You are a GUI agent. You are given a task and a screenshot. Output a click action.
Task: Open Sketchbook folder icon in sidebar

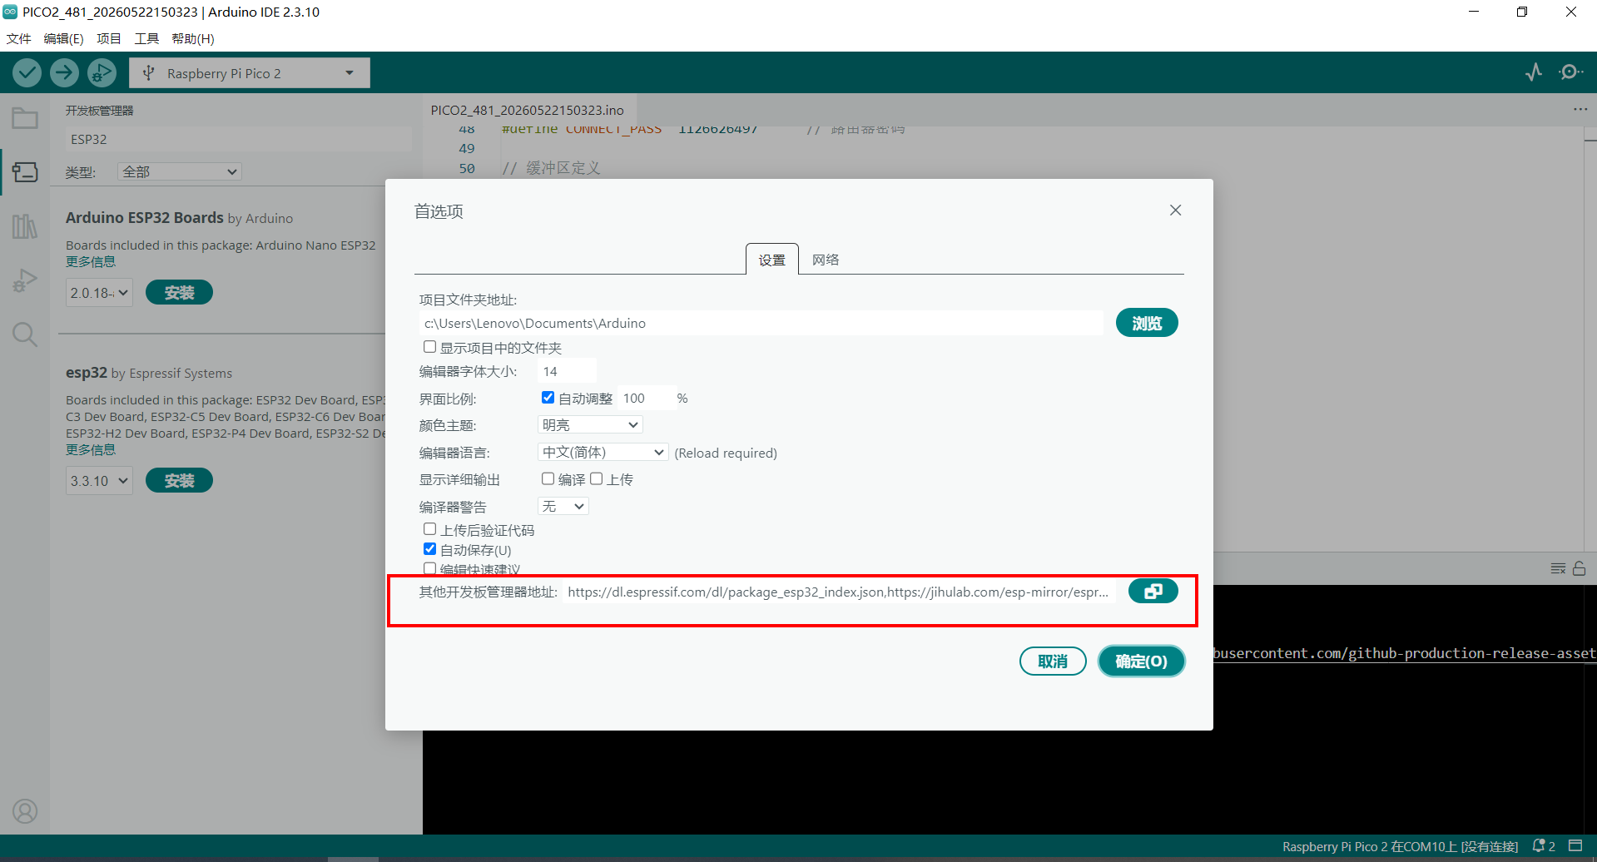click(x=25, y=118)
